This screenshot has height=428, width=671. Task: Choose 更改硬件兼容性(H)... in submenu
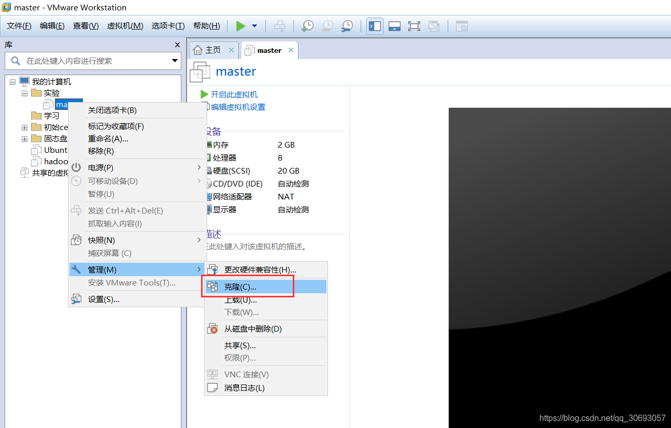(266, 270)
